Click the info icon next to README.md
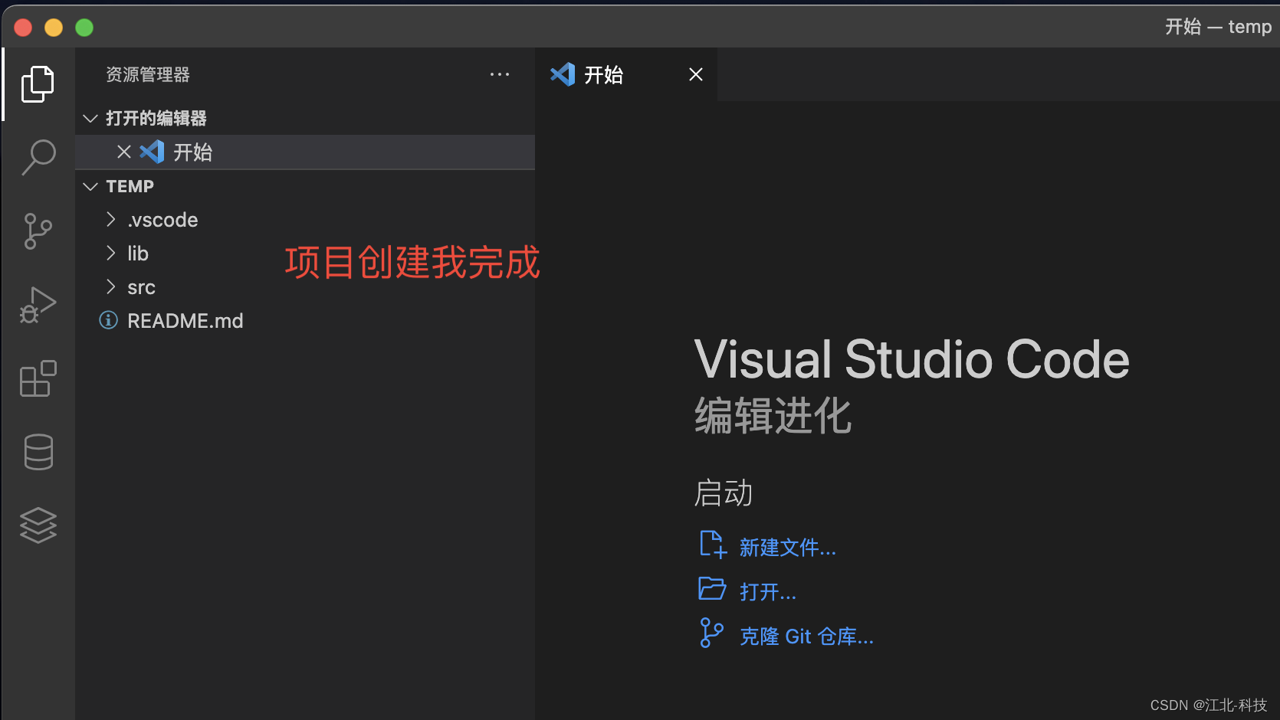The width and height of the screenshot is (1280, 720). [x=109, y=320]
